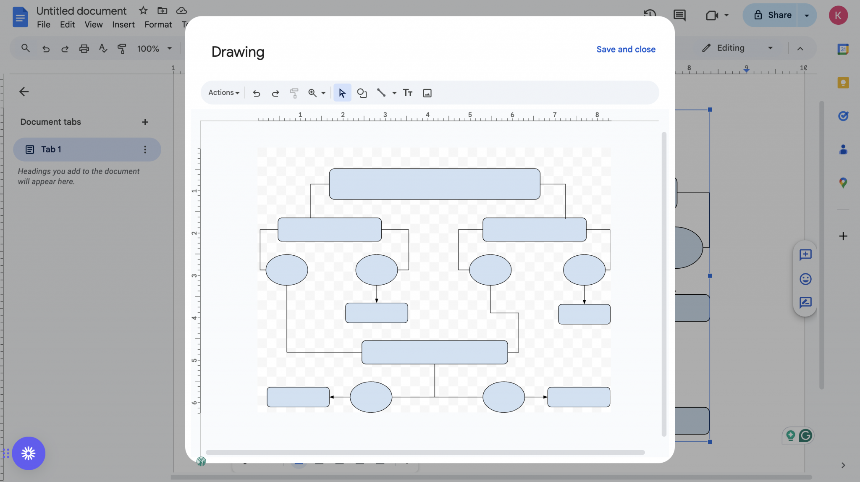Select the line tool

tap(380, 93)
